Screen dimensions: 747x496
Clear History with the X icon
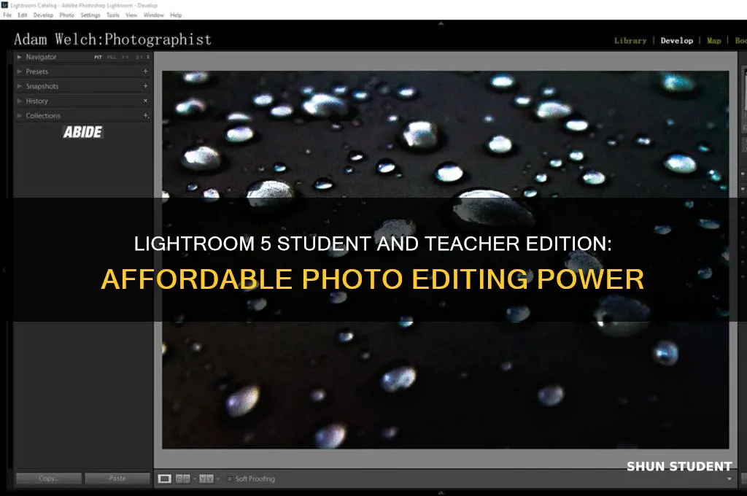coord(145,101)
